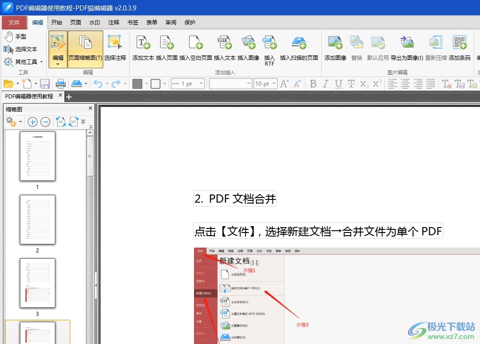Open the Page (页面) ribbon tab
Screen dimensions: 480x344
click(76, 22)
